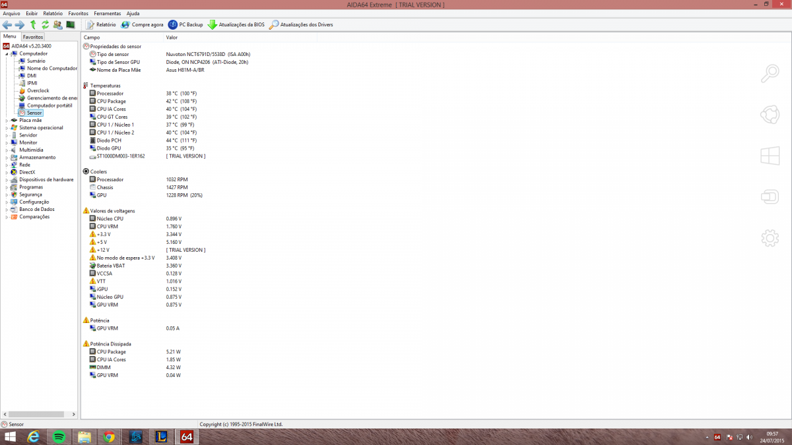Open File Explorer from the taskbar
The height and width of the screenshot is (445, 792).
84,437
